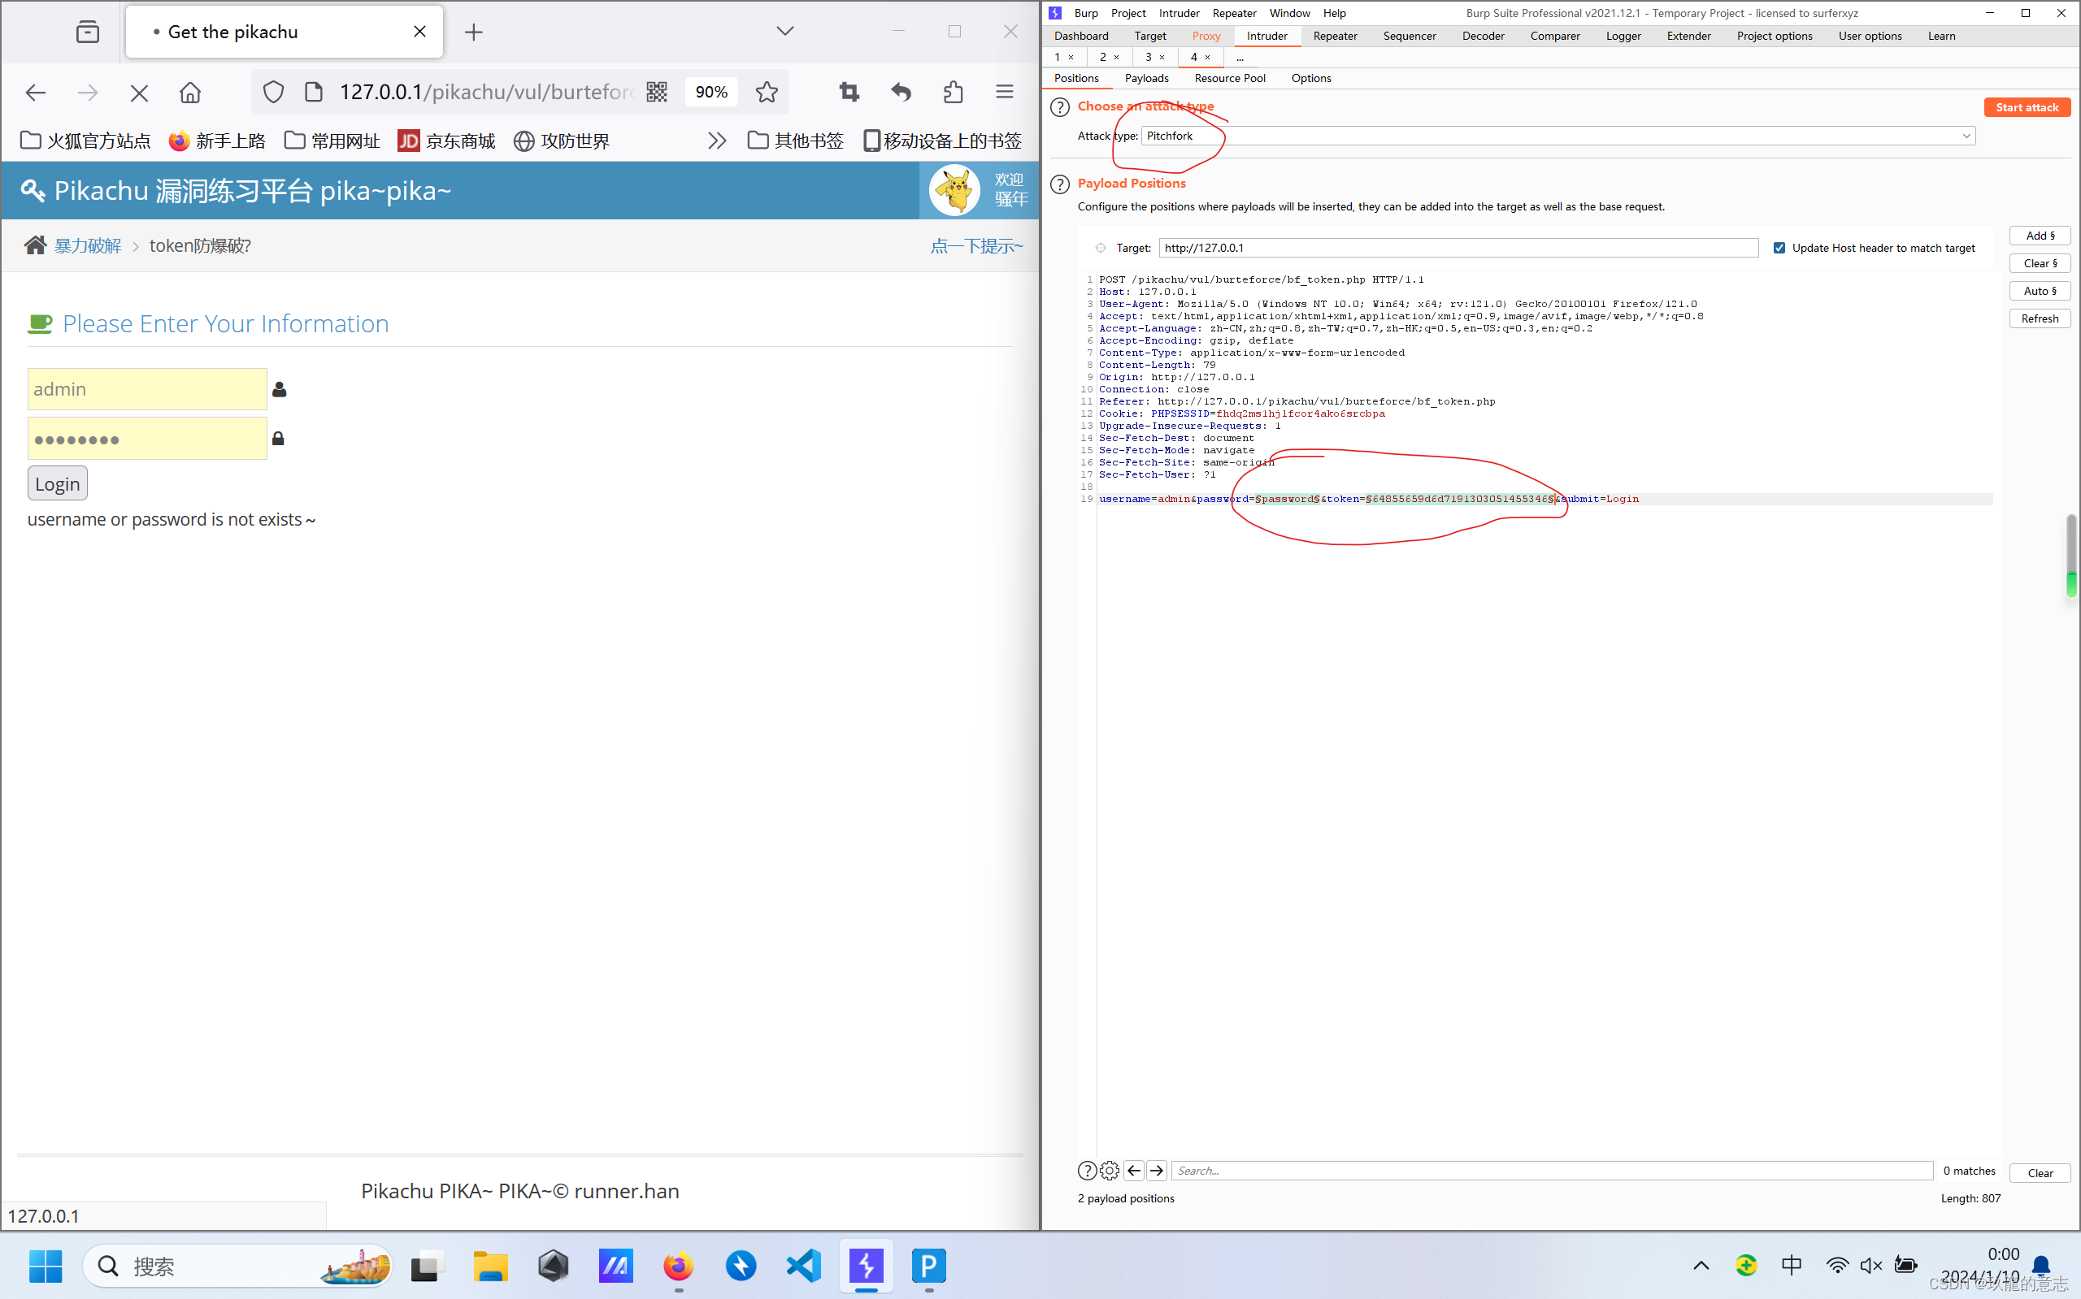Click 点一下提示~ hint link

tap(976, 247)
